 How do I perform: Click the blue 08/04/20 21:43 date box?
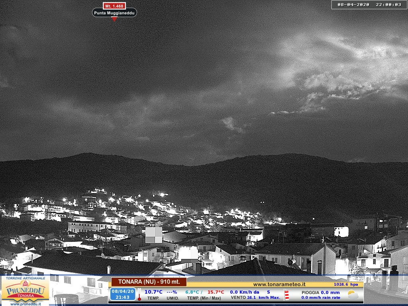(x=123, y=294)
